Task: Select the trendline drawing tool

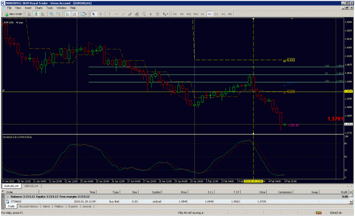Action: tap(123, 14)
